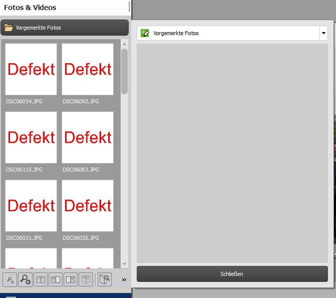Screen dimensions: 336x298
Task: Select thumbnail DSC06031.JPG
Action: click(x=31, y=206)
